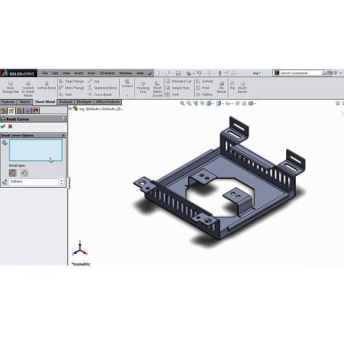Toggle the Flatten command
This screenshot has height=344, width=344.
(204, 94)
